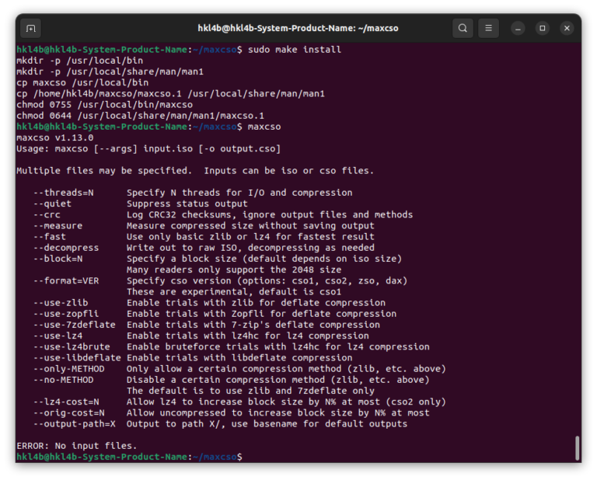597x480 pixels.
Task: Open the hamburger menu
Action: [x=488, y=29]
